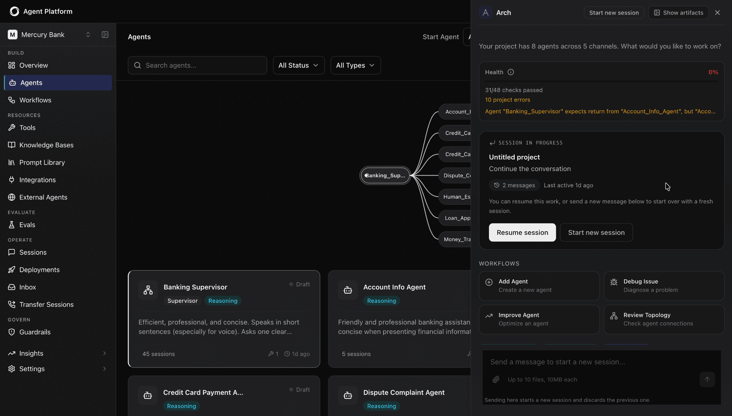
Task: Start the Review Topology workflow
Action: (664, 319)
